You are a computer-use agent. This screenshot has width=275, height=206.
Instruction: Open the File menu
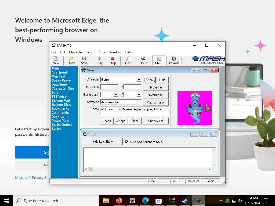[x=54, y=52]
